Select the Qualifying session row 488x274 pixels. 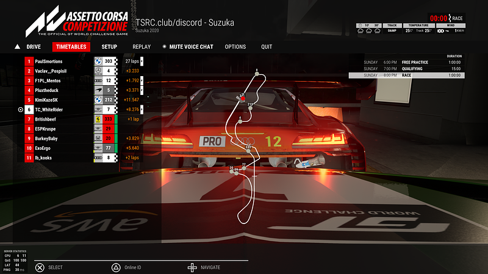click(x=406, y=69)
